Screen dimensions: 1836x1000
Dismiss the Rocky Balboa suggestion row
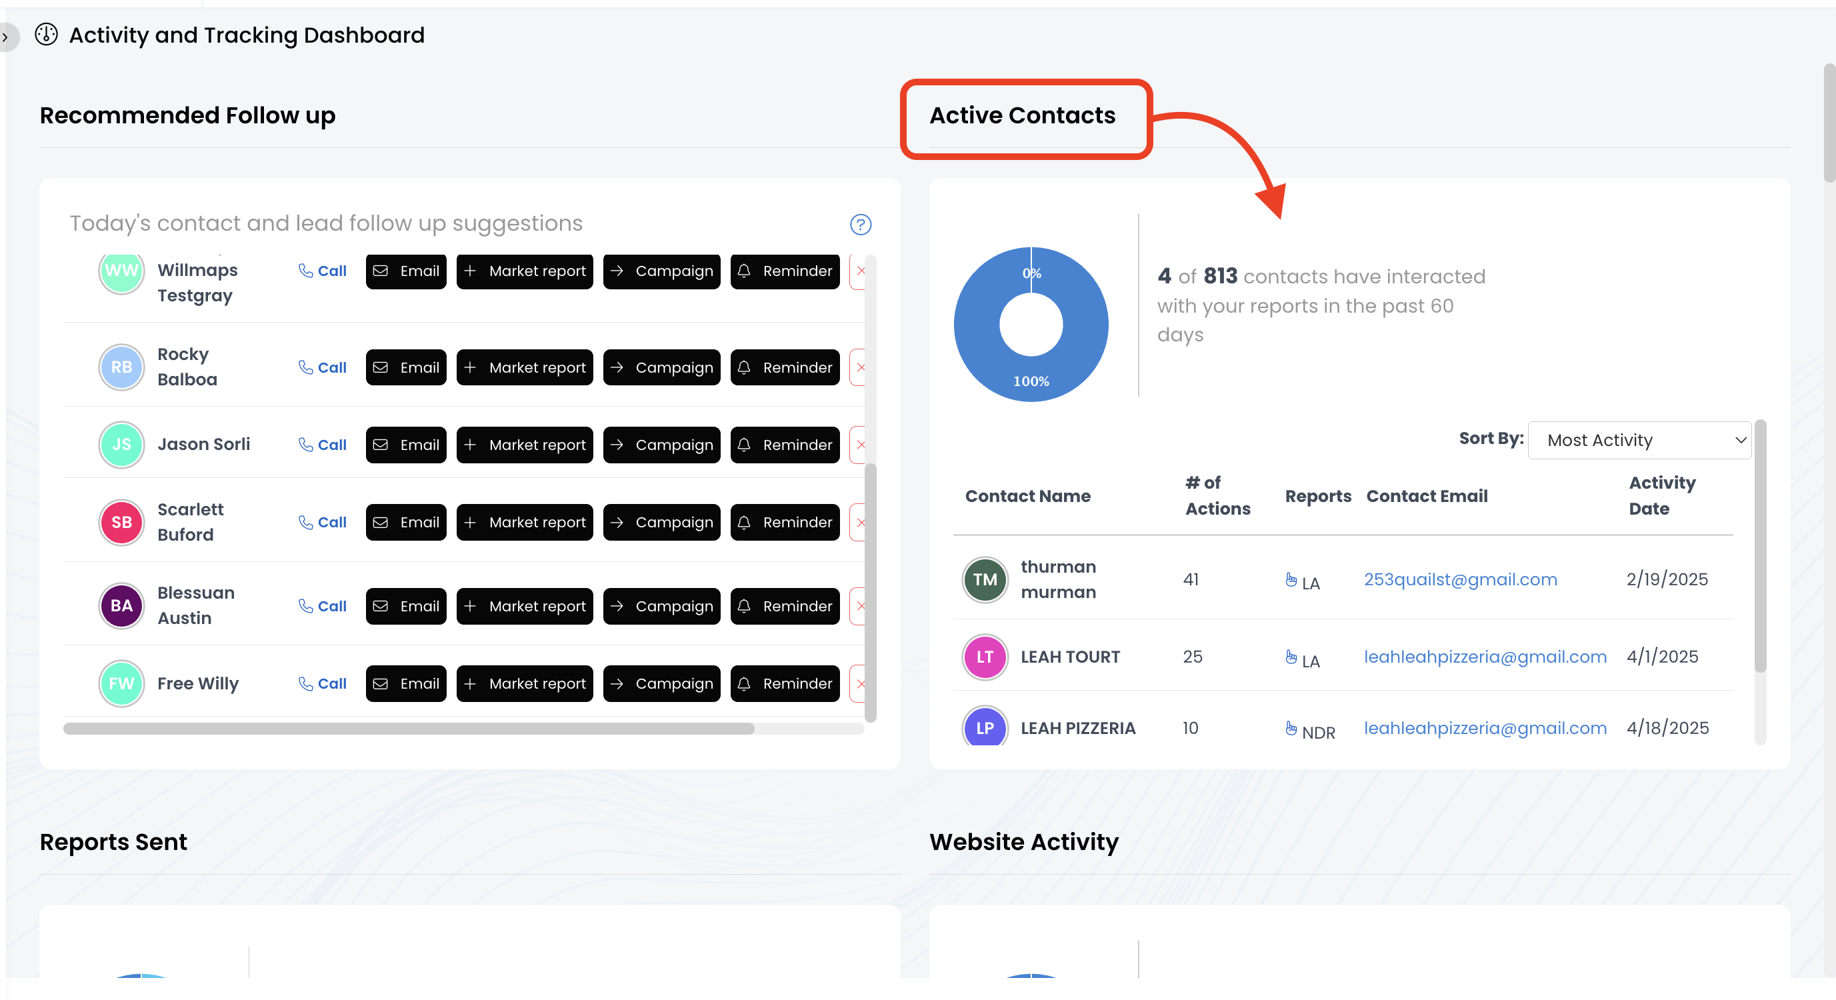pos(860,367)
